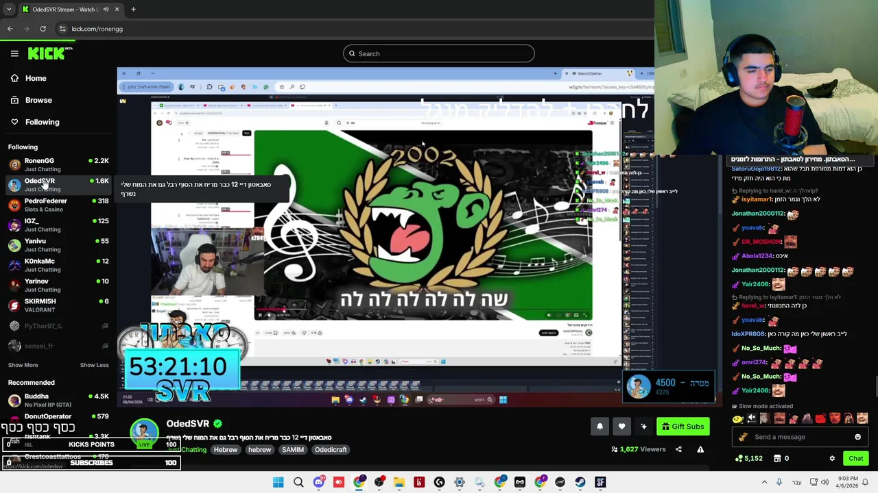Open the SKIRMISH Valorant channel
Image resolution: width=878 pixels, height=493 pixels.
58,305
